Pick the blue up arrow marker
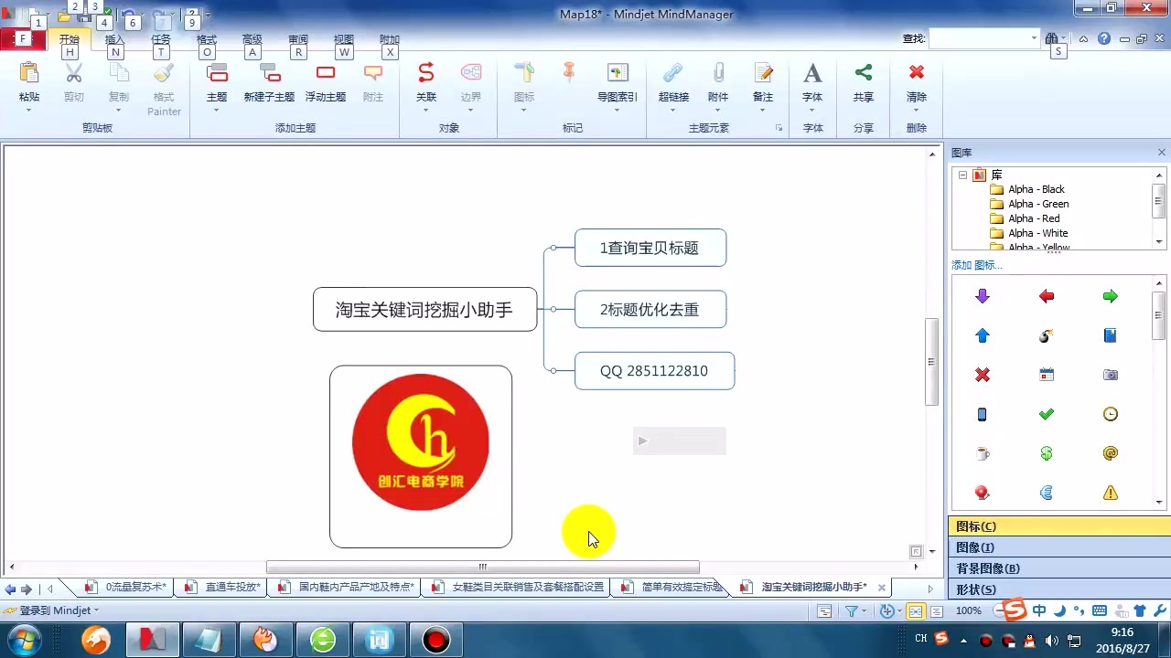This screenshot has height=658, width=1171. pyautogui.click(x=983, y=335)
